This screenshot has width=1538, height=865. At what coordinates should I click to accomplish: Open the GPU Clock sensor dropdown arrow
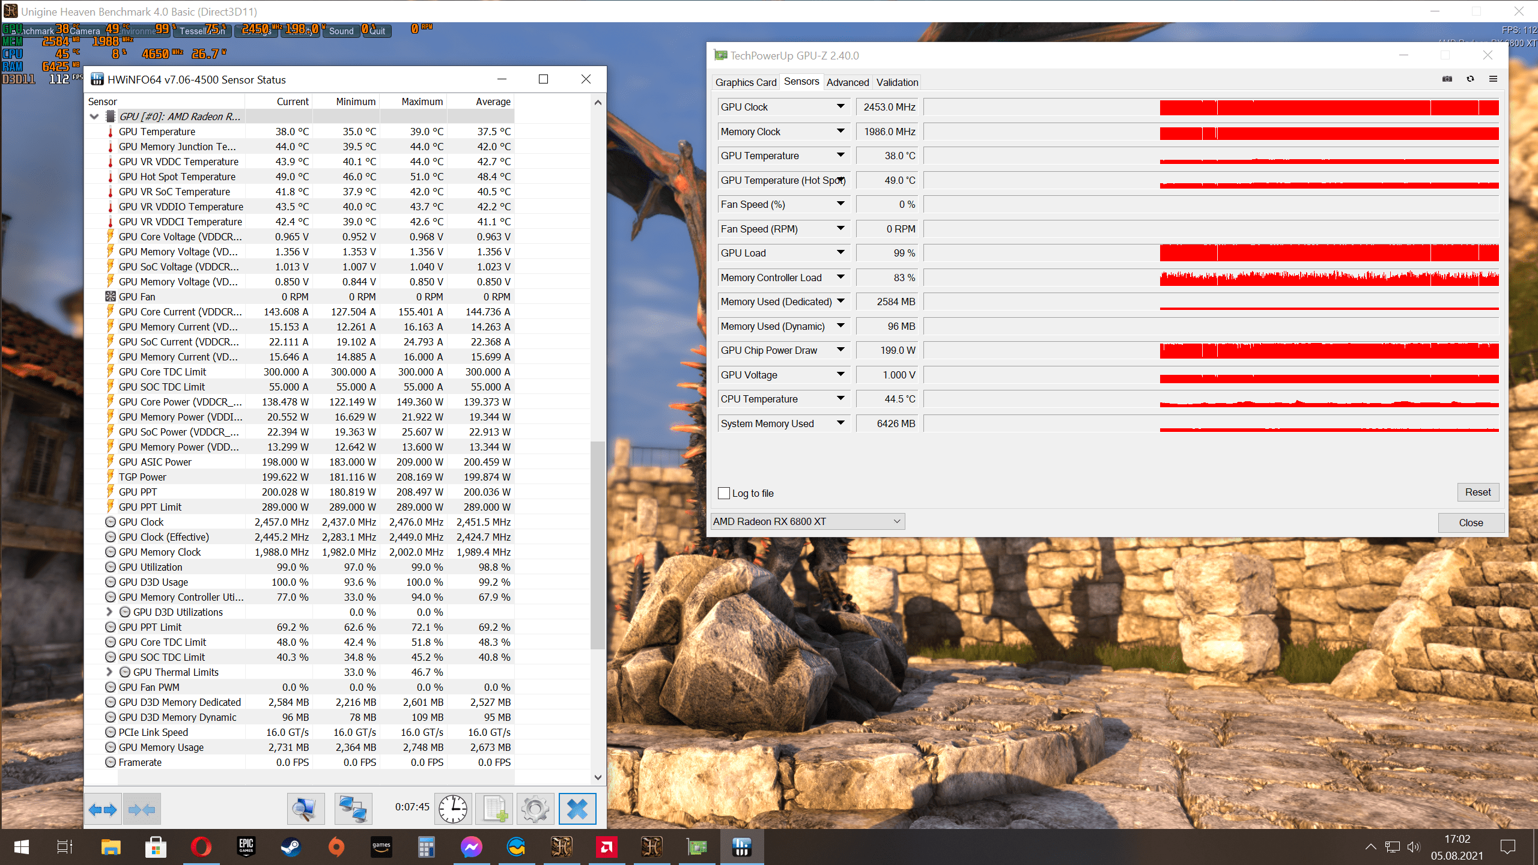click(840, 107)
